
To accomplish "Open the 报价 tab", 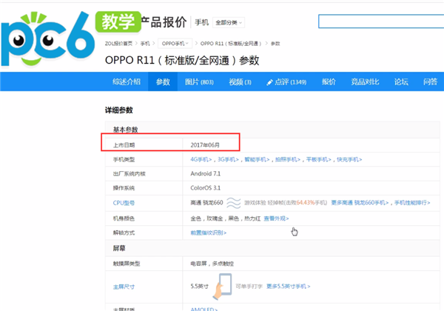I will (329, 82).
